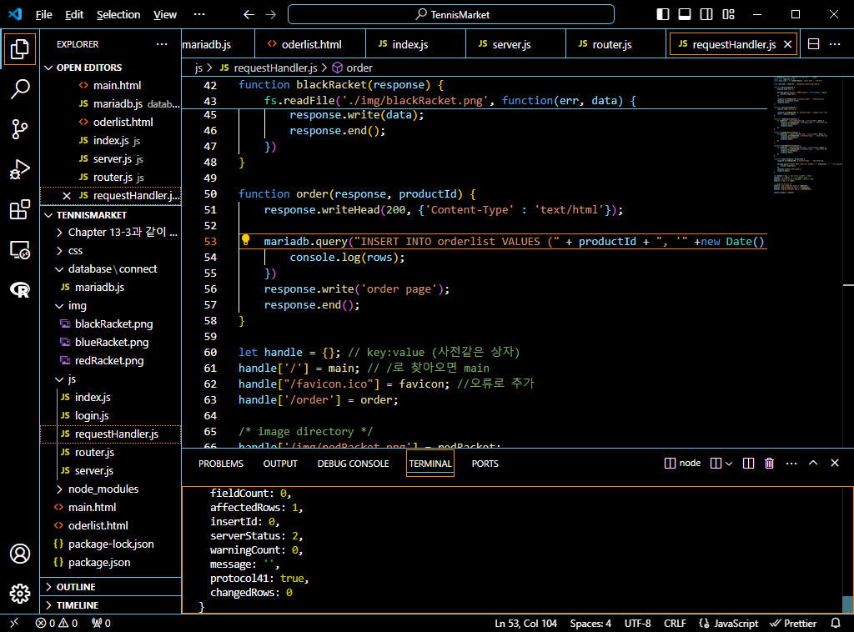Screen dimensions: 854x632
Task: Open Explorer Views and More Actions
Action: [x=162, y=44]
